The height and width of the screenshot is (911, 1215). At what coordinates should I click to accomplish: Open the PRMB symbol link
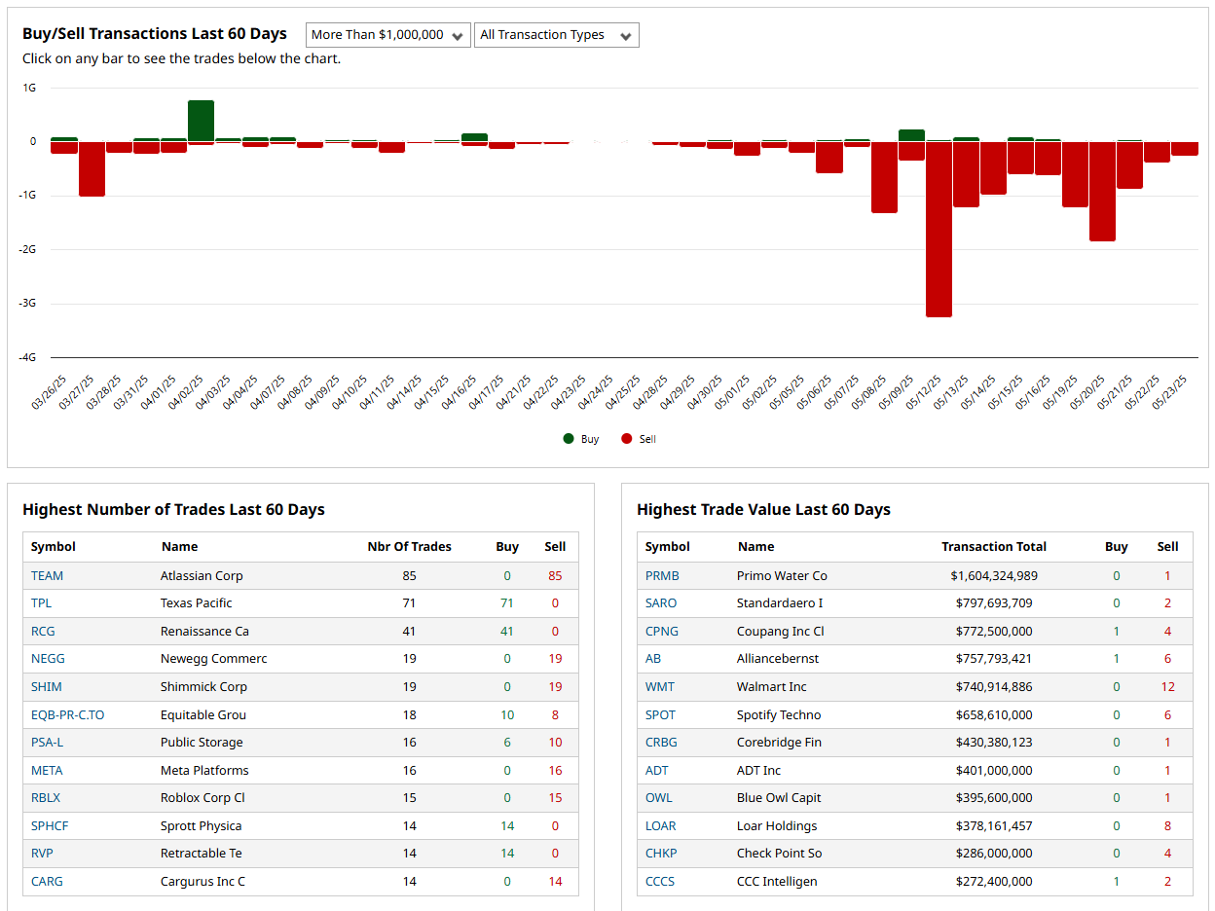click(662, 575)
